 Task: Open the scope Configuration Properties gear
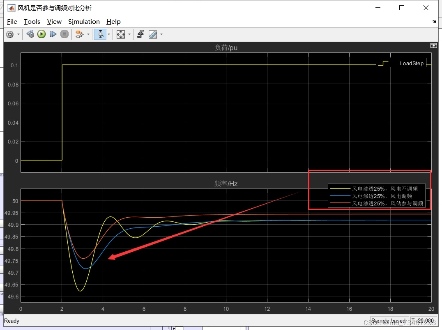coord(10,34)
